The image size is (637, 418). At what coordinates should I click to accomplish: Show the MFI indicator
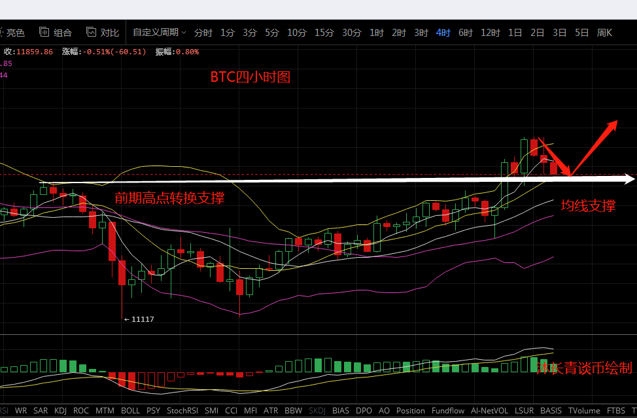click(250, 411)
